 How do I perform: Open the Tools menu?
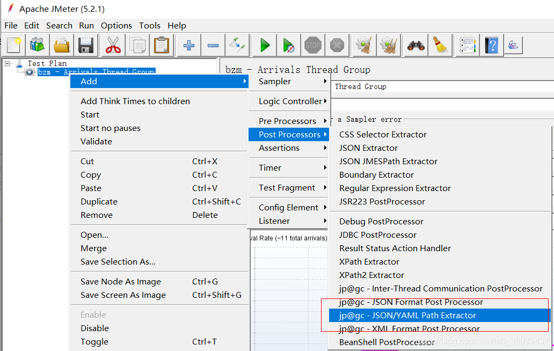click(149, 25)
